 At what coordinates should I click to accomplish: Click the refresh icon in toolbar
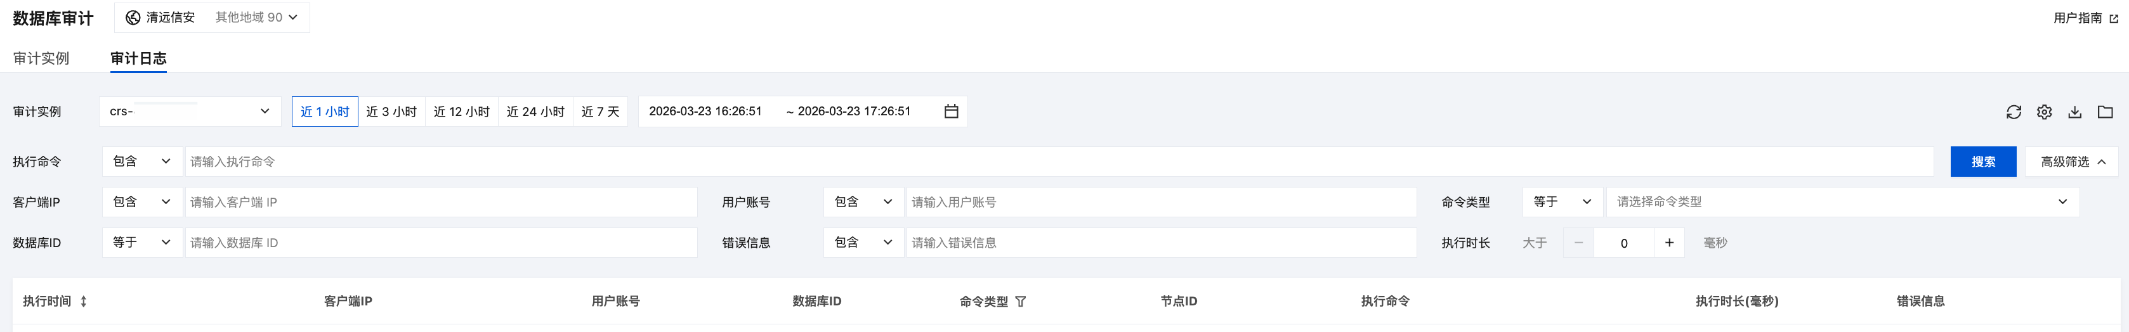[x=2014, y=112]
